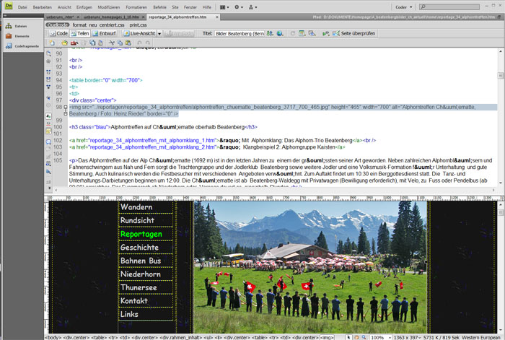This screenshot has width=505, height=340.
Task: Click the Reportagen navigation link
Action: 141,235
